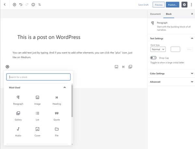Click the Save Draft link
Image resolution: width=195 pixels, height=149 pixels.
[143, 5]
